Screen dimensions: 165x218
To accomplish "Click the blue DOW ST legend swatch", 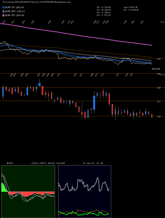I will pos(4,7).
